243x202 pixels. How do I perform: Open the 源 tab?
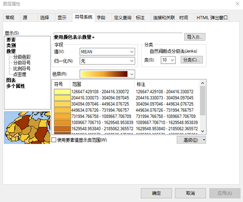(29, 18)
